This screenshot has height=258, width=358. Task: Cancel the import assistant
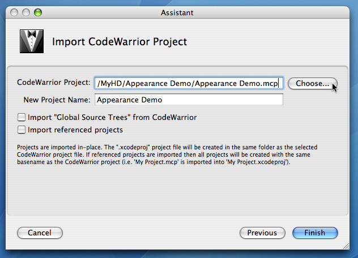pos(40,233)
